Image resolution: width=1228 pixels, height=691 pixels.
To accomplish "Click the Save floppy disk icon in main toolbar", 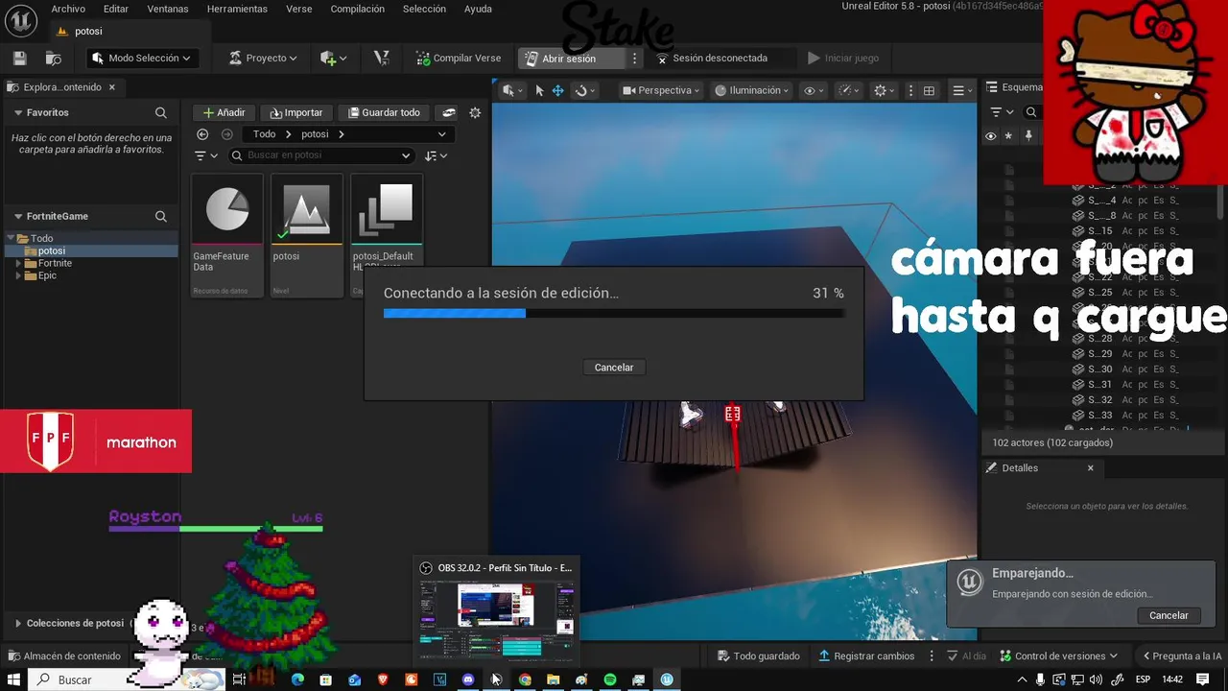I will click(x=19, y=59).
